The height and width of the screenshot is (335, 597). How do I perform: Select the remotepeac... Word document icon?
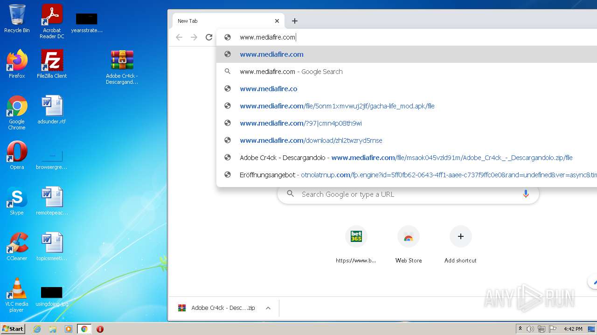52,201
